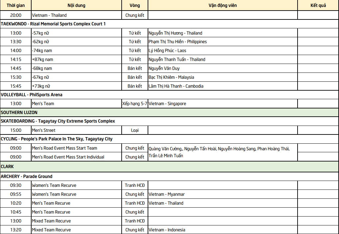Click the "Lâm Thị Hà Thanh - Cambodia" cell
Screen dimensions: 339x234
pyautogui.click(x=176, y=86)
